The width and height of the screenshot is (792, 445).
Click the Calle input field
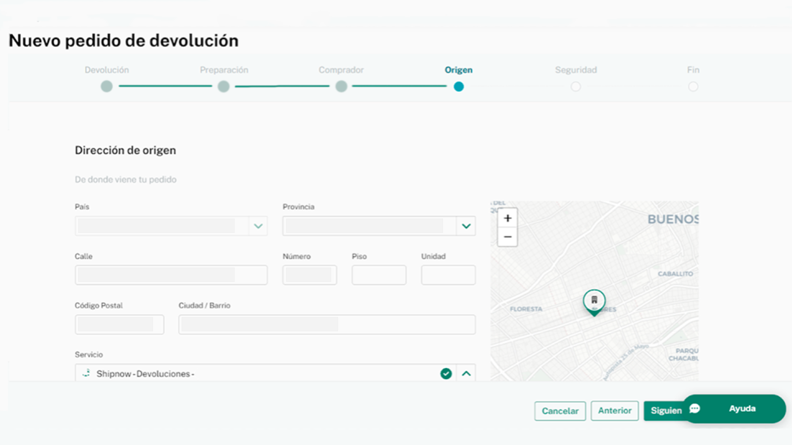click(x=171, y=275)
